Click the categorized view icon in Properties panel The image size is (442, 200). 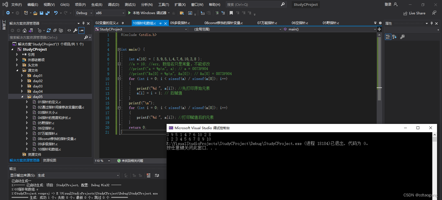click(x=388, y=37)
